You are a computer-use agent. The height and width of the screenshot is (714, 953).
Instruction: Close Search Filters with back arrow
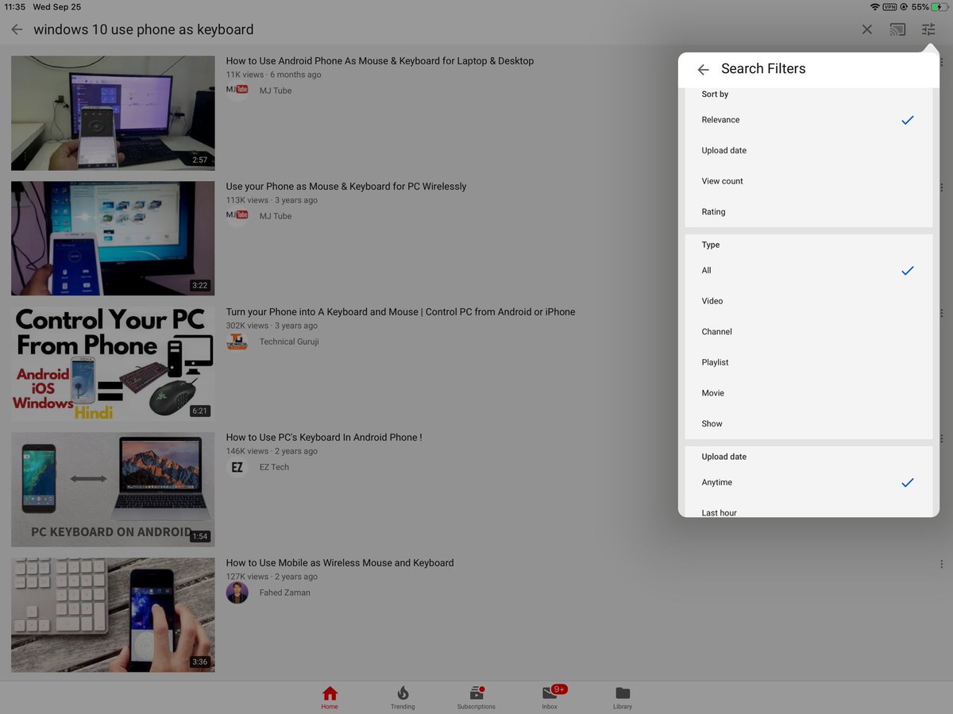(703, 70)
